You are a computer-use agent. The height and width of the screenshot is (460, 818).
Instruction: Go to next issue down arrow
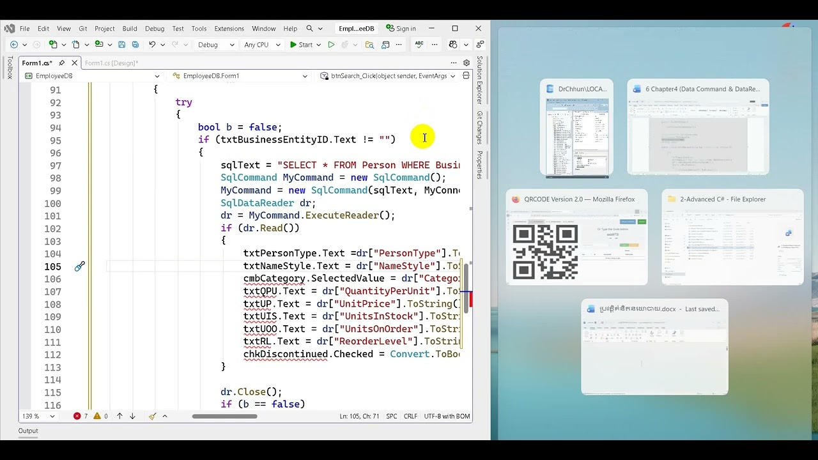pyautogui.click(x=132, y=416)
